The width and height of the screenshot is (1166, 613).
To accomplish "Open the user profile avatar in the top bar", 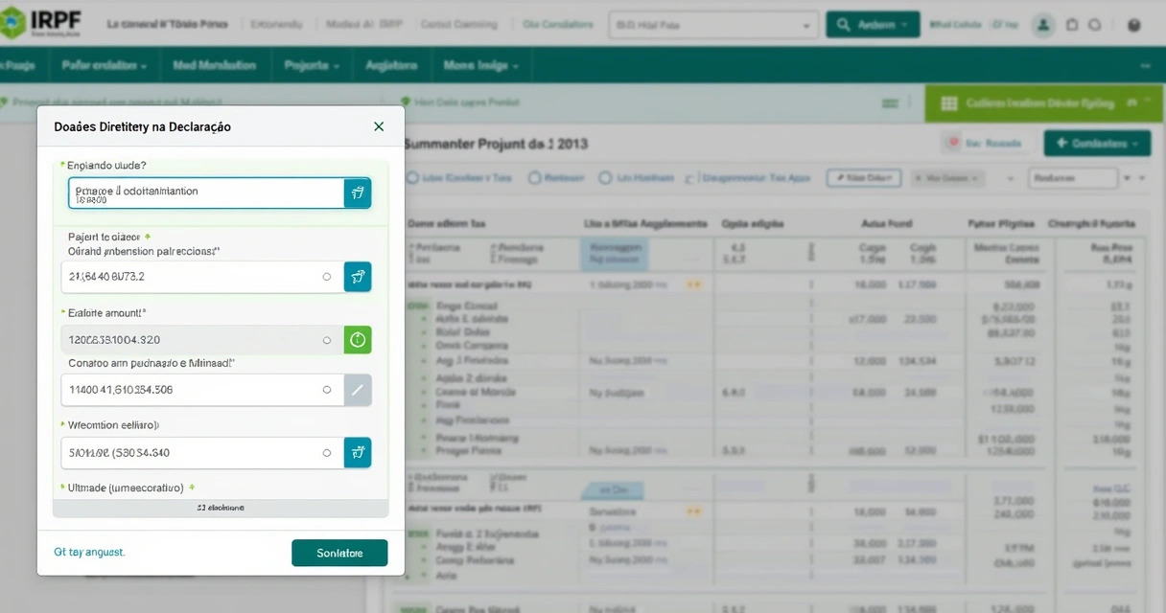I will (1044, 26).
